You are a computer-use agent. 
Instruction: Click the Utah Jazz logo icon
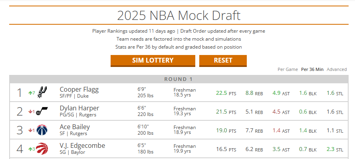[42, 111]
